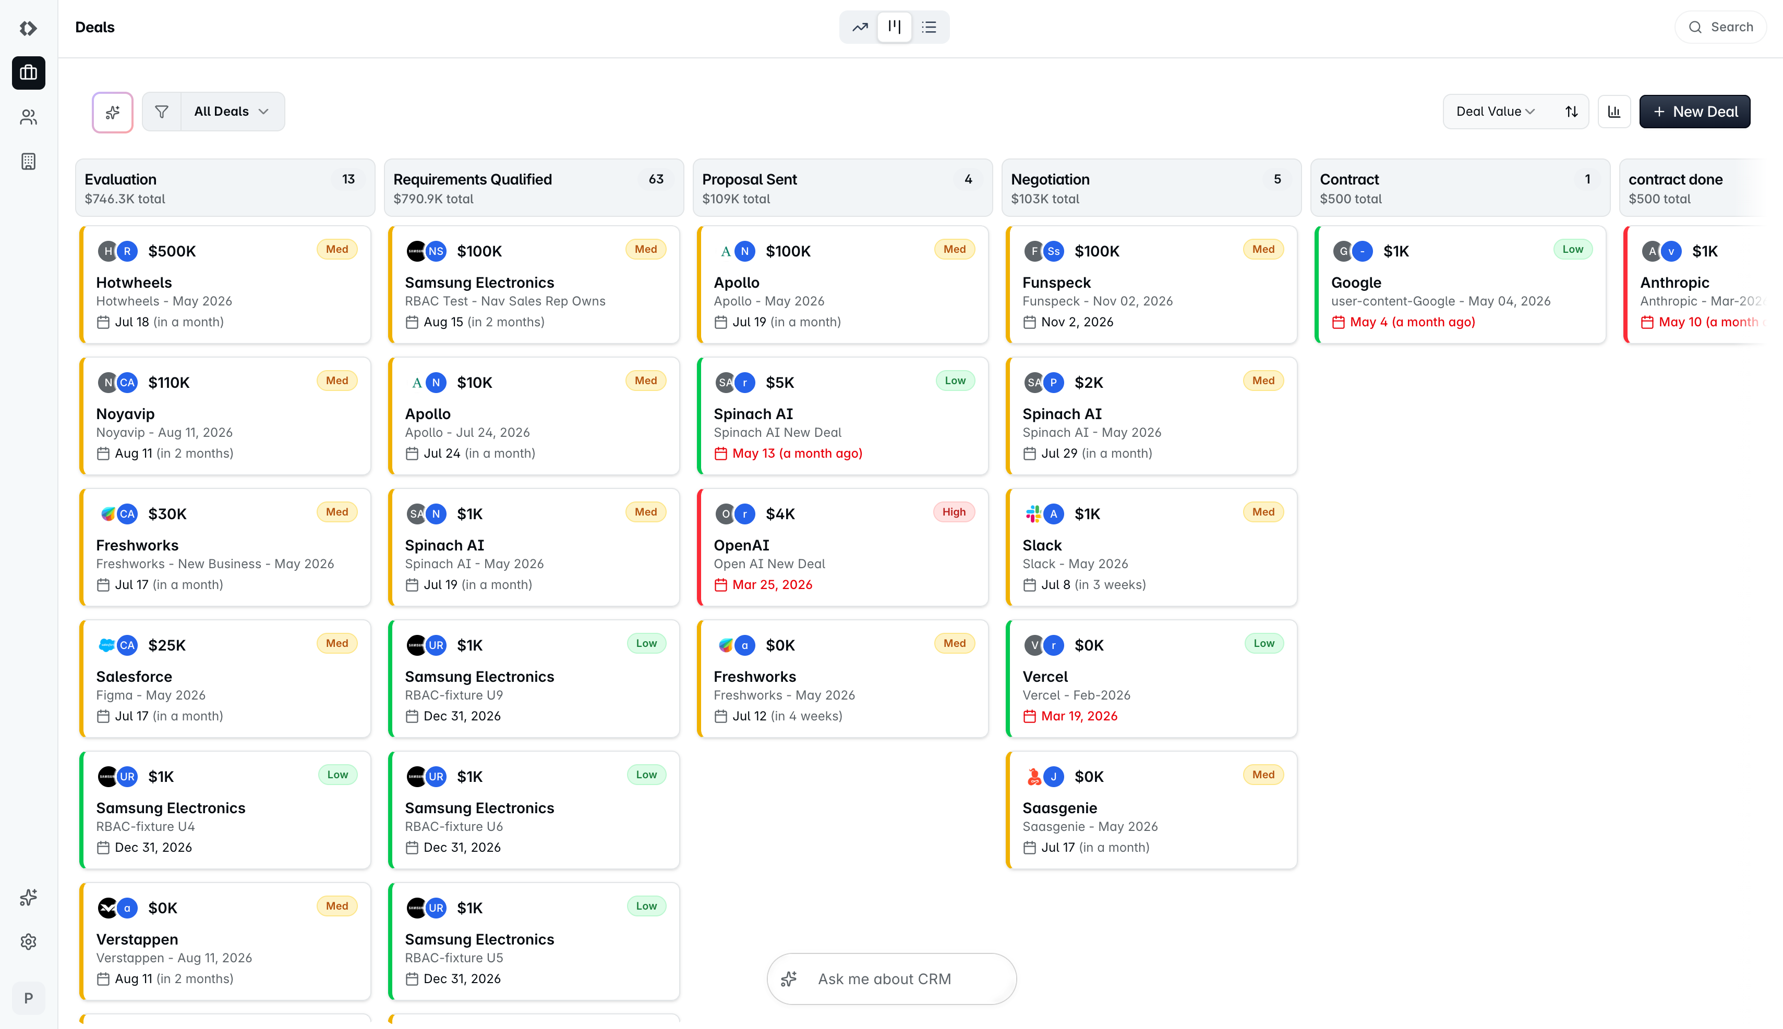
Task: Open the Google $1K contract deal
Action: (1460, 285)
